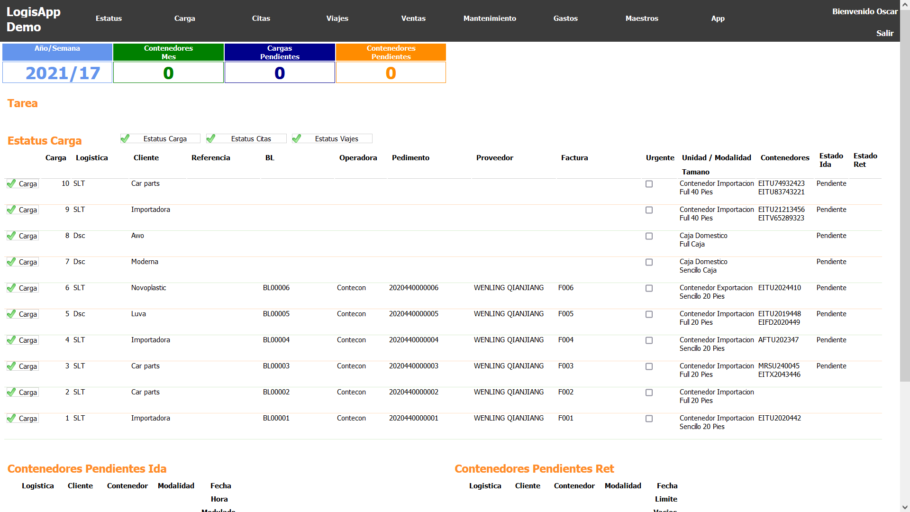Click the page vertical scrollbar down arrow
The width and height of the screenshot is (910, 512).
coord(905,507)
